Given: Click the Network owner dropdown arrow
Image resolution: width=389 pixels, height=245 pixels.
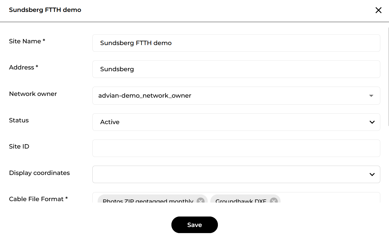Looking at the screenshot, I should 371,96.
